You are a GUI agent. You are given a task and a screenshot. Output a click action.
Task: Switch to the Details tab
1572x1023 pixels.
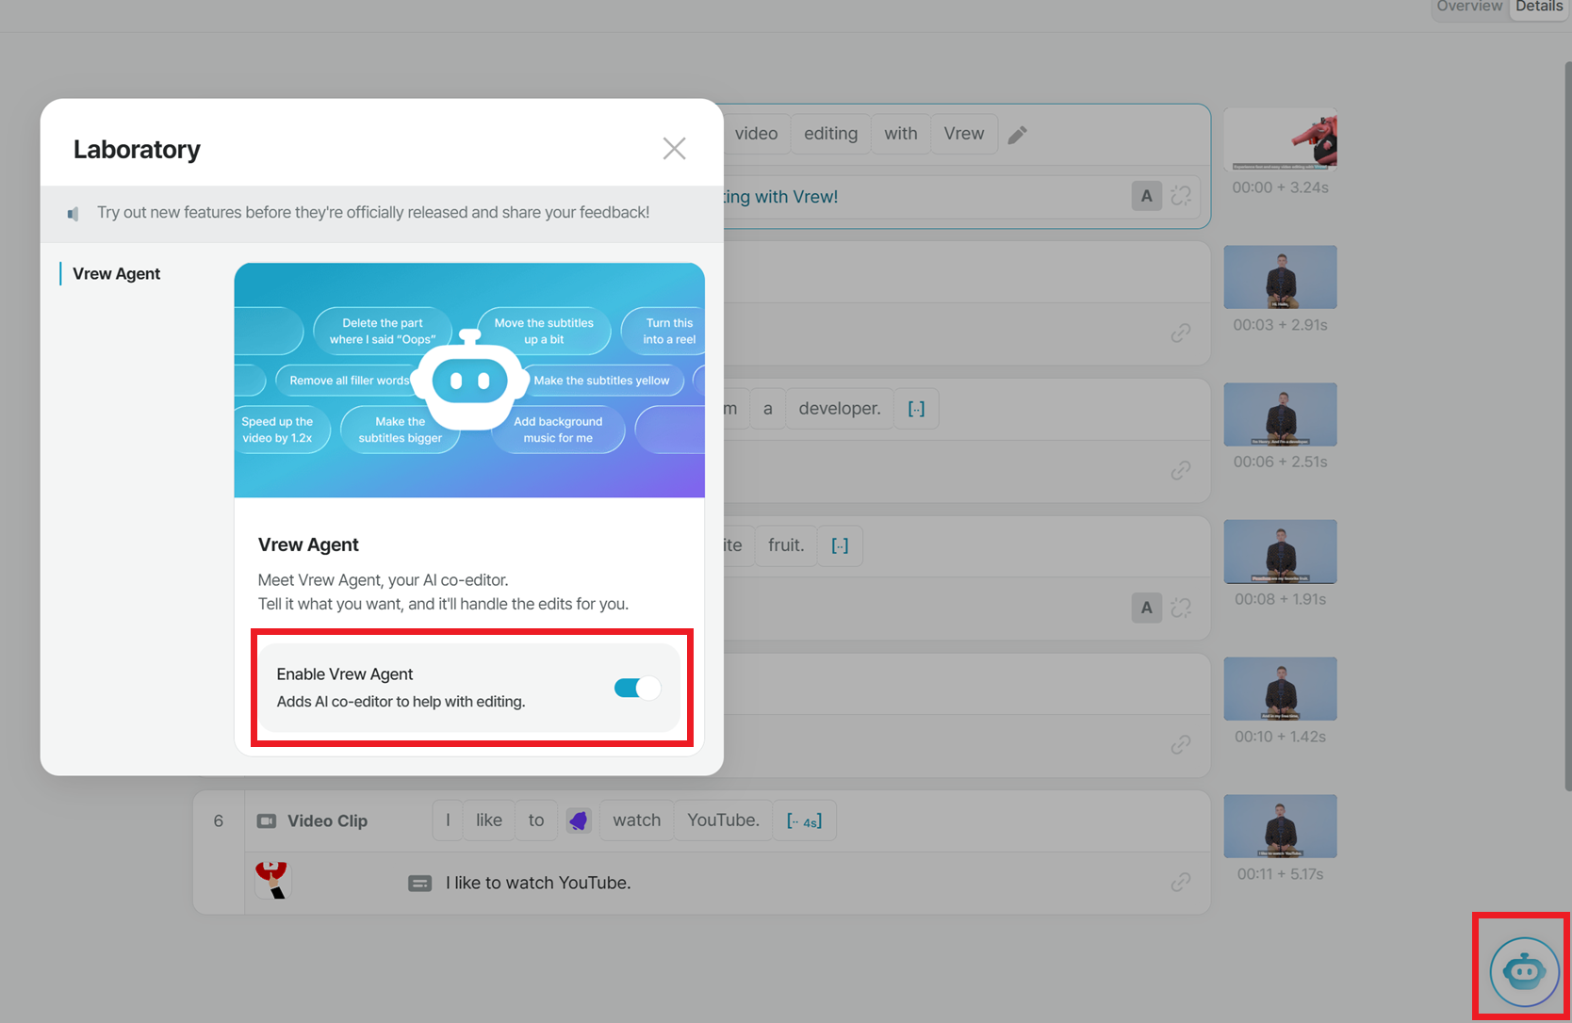[x=1539, y=7]
